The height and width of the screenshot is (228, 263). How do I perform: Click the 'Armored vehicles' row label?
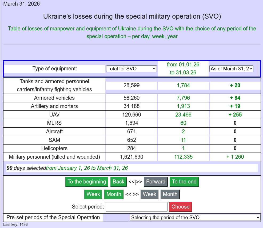[54, 98]
